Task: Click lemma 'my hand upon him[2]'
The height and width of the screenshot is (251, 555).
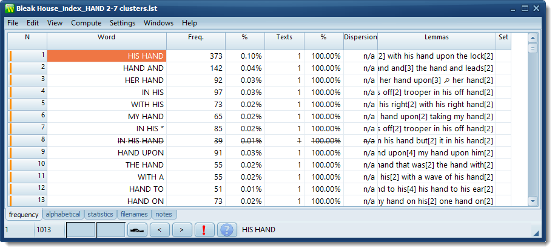Action: 456,153
